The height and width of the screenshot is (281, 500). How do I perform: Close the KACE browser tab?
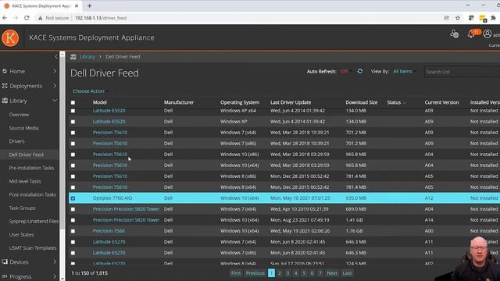click(x=77, y=5)
